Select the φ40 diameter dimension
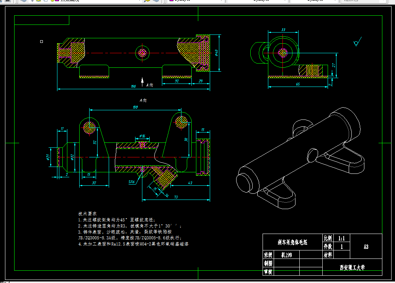 [x=216, y=53]
